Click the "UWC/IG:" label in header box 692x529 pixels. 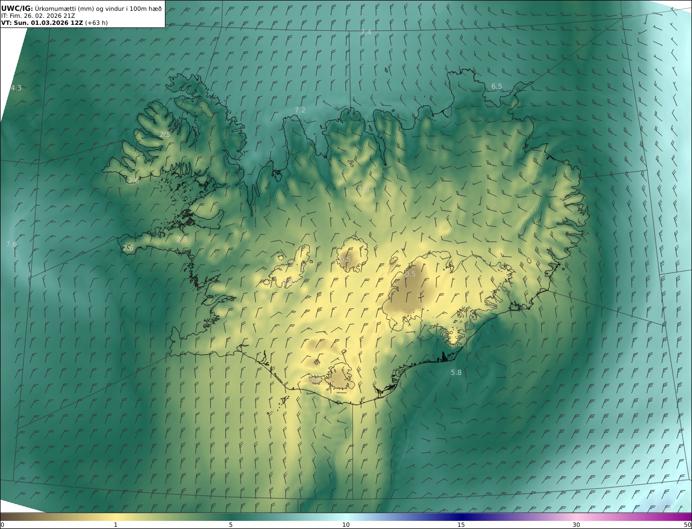pyautogui.click(x=17, y=8)
